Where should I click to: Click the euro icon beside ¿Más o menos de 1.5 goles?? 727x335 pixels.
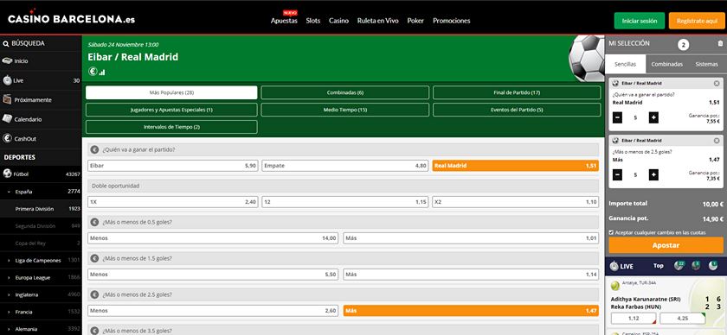[94, 258]
